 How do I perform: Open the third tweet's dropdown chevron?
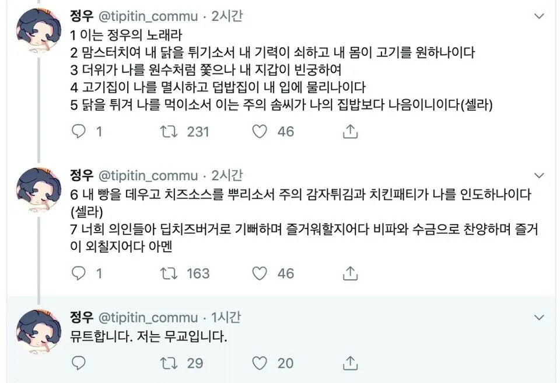540,318
